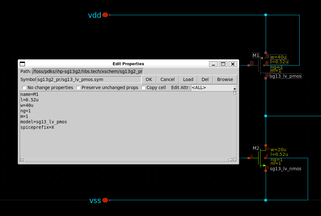321x216 pixels.
Task: Click the M1 gate pin
Action: tap(249, 65)
